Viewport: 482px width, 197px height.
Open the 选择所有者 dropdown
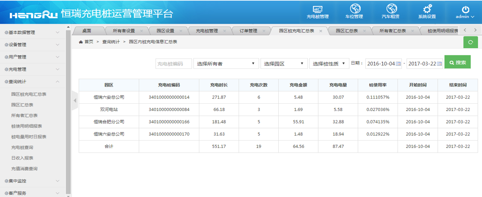tap(226, 64)
